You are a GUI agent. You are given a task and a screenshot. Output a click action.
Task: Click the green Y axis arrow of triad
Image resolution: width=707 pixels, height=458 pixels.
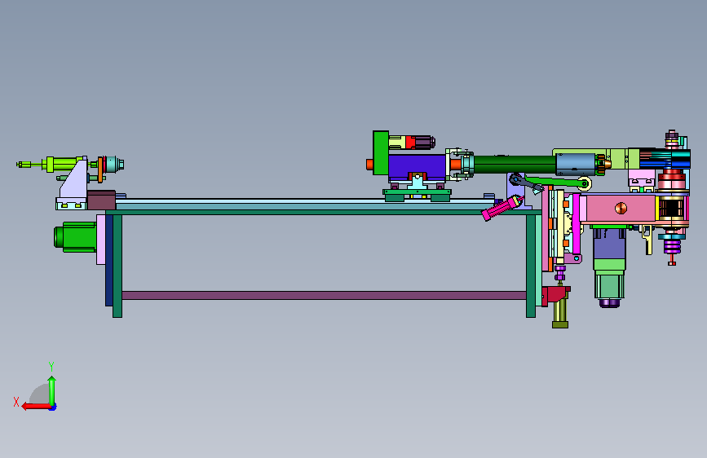(52, 391)
